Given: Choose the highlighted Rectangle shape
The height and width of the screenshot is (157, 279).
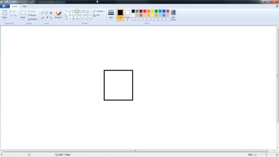Looking at the screenshot, I should pyautogui.click(x=77, y=12).
